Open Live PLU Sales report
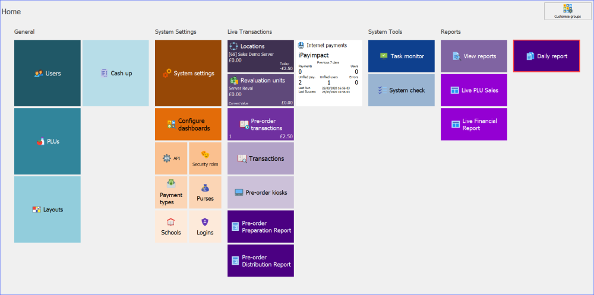 pos(474,90)
